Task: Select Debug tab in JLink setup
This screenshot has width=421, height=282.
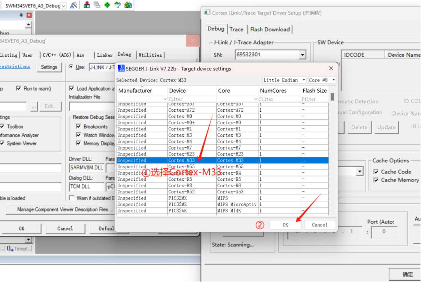Action: click(x=216, y=29)
